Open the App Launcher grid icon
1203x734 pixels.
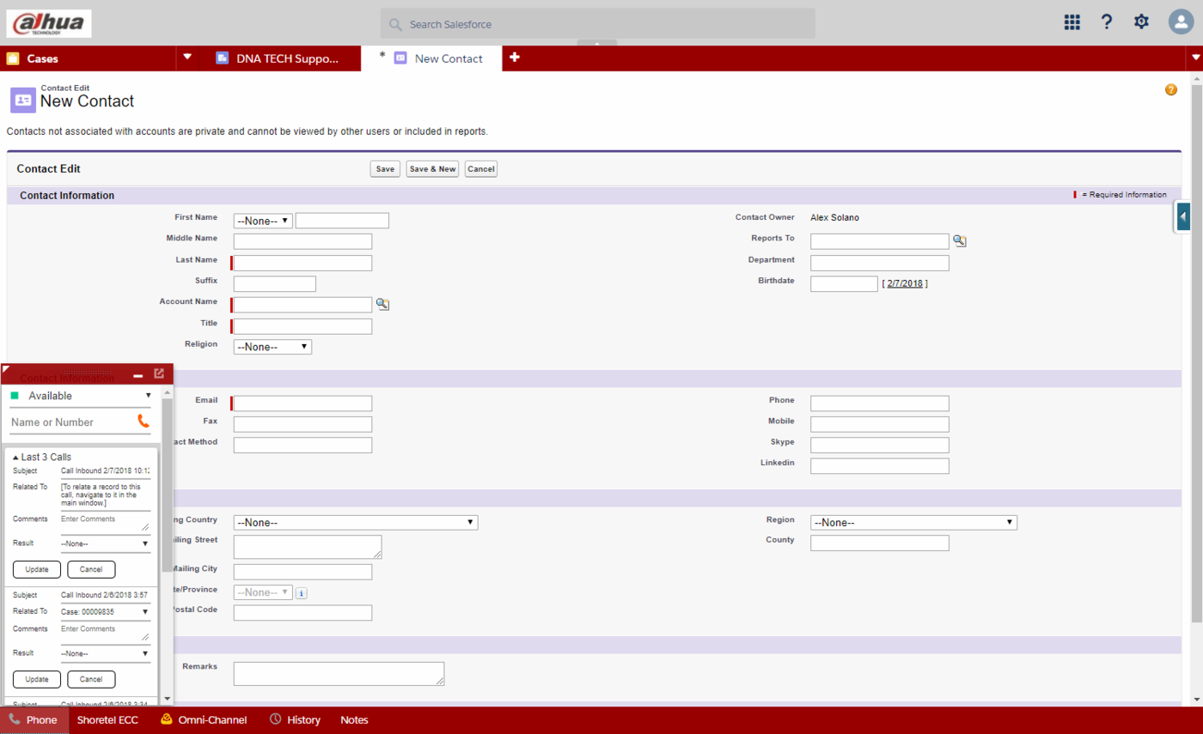click(1072, 22)
